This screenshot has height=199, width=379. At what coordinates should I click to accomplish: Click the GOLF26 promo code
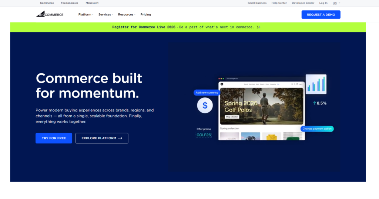(x=204, y=135)
